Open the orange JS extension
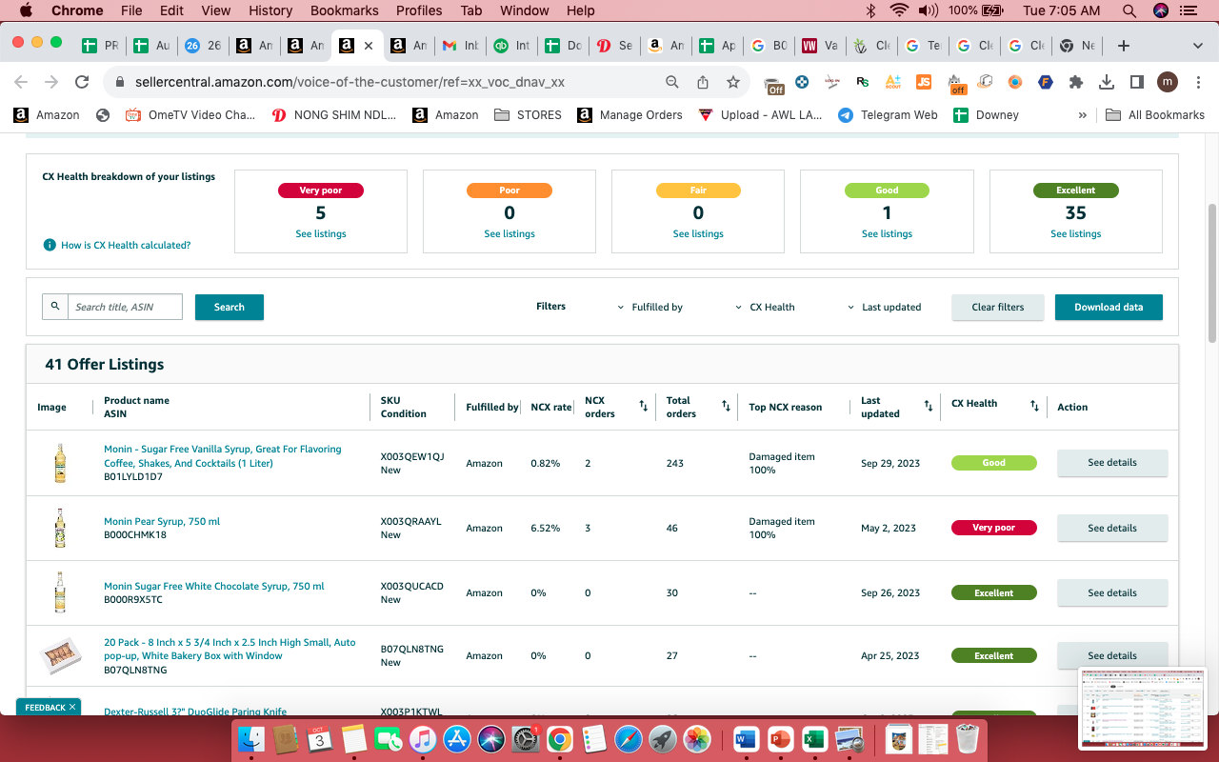Viewport: 1219px width, 762px height. 923,82
